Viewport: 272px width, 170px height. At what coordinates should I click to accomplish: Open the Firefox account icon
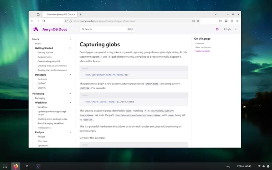point(226,21)
